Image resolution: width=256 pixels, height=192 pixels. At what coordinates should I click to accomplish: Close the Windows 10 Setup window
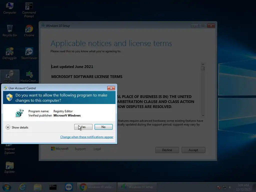[x=211, y=26]
